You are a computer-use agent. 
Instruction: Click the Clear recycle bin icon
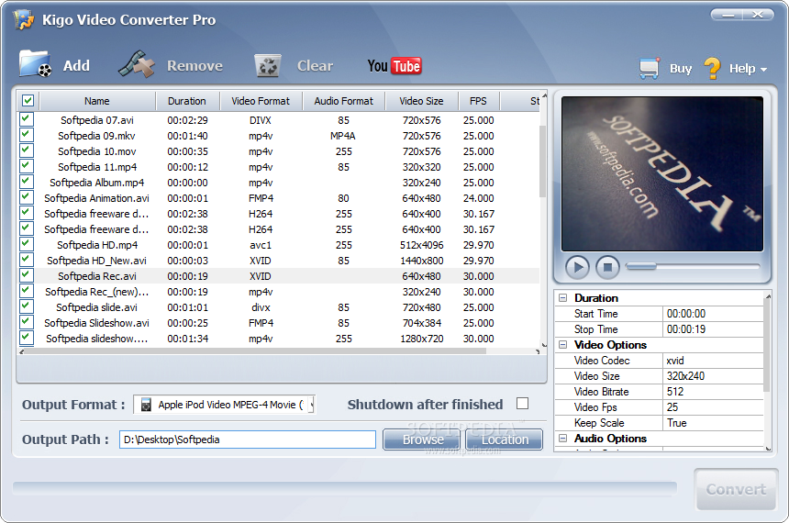point(268,65)
